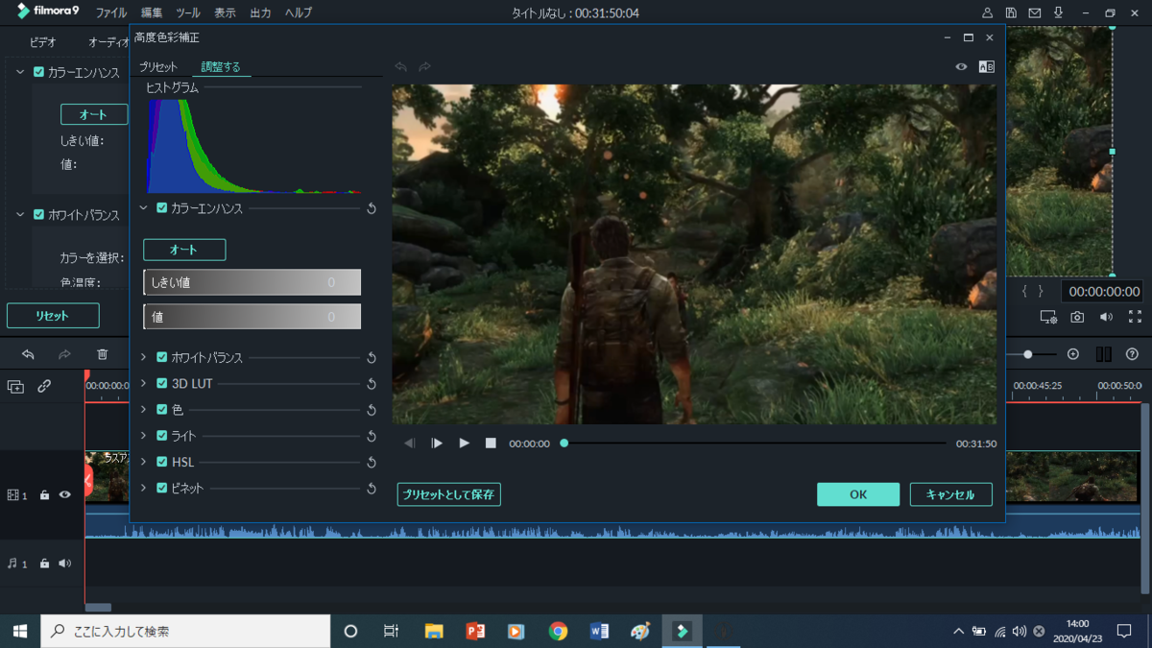
Task: Uncheck the ビネット checkbox
Action: click(x=161, y=488)
